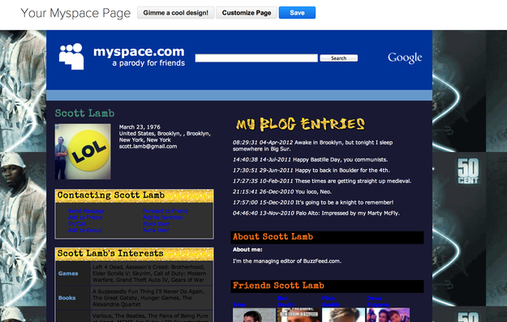Screen dimensions: 507x322
Task: Open Finn Smith's friend name link
Action: tap(330, 302)
